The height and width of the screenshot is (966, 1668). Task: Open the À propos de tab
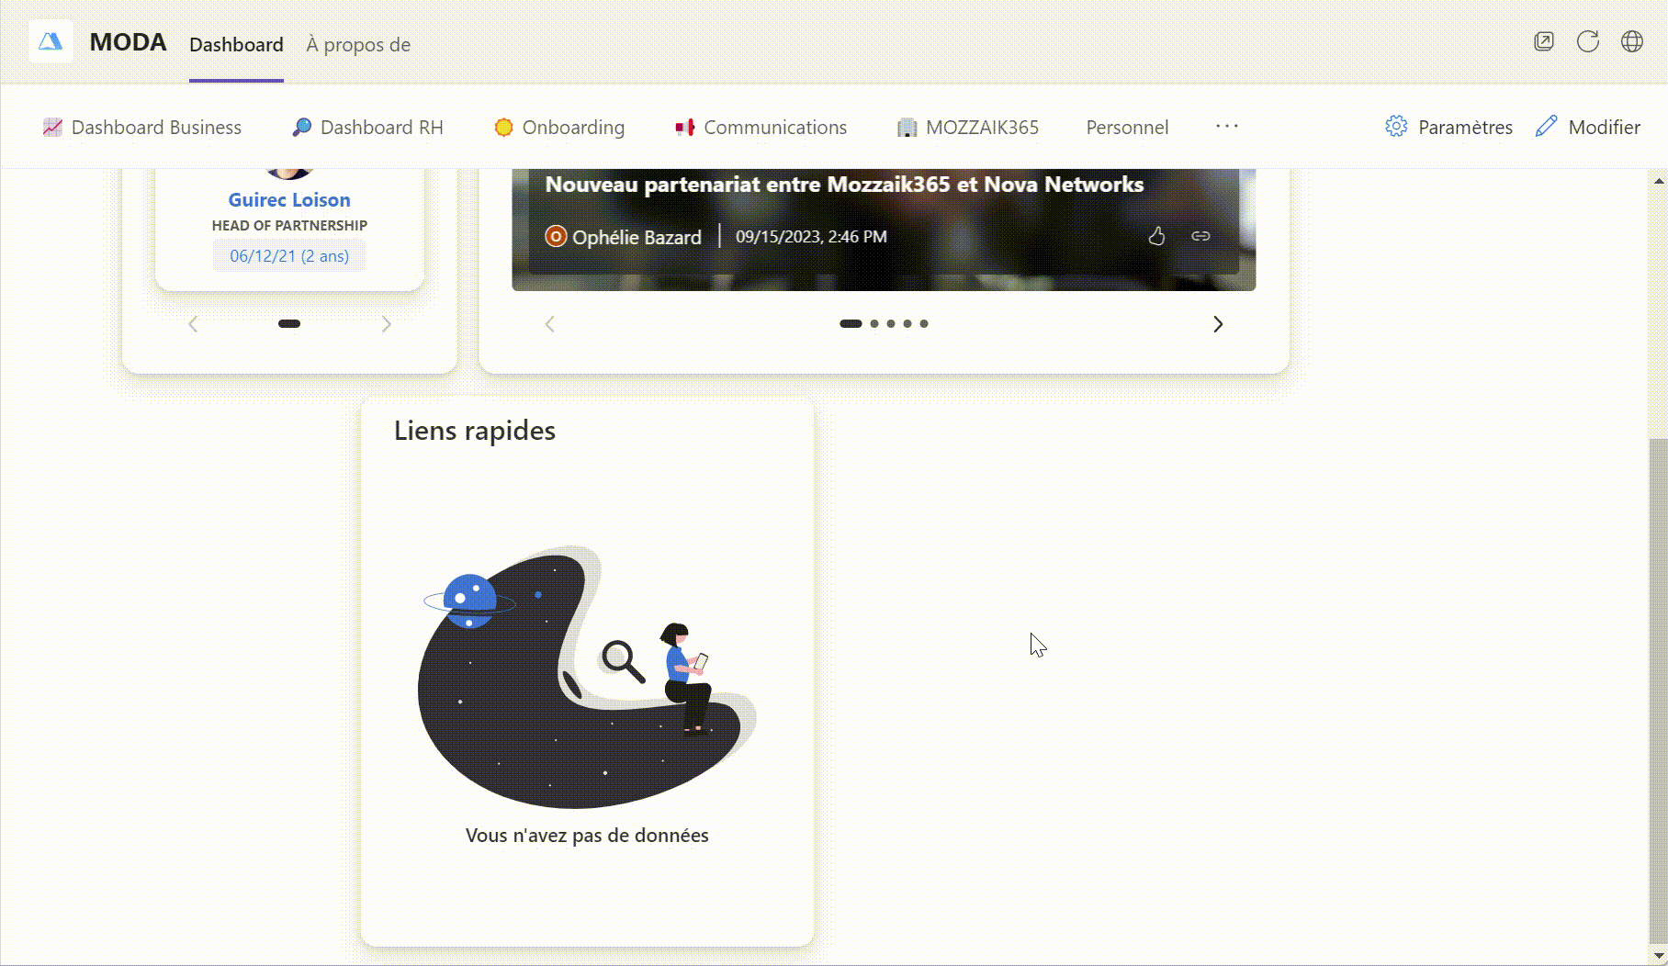coord(358,44)
